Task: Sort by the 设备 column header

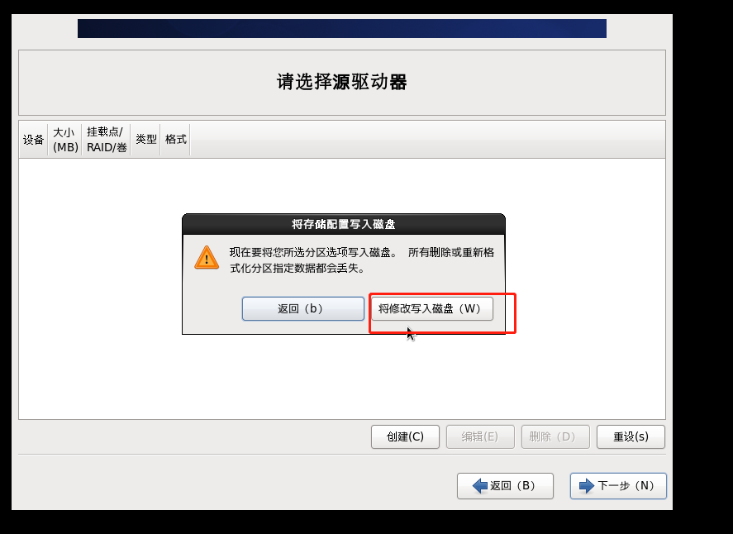Action: [x=33, y=140]
